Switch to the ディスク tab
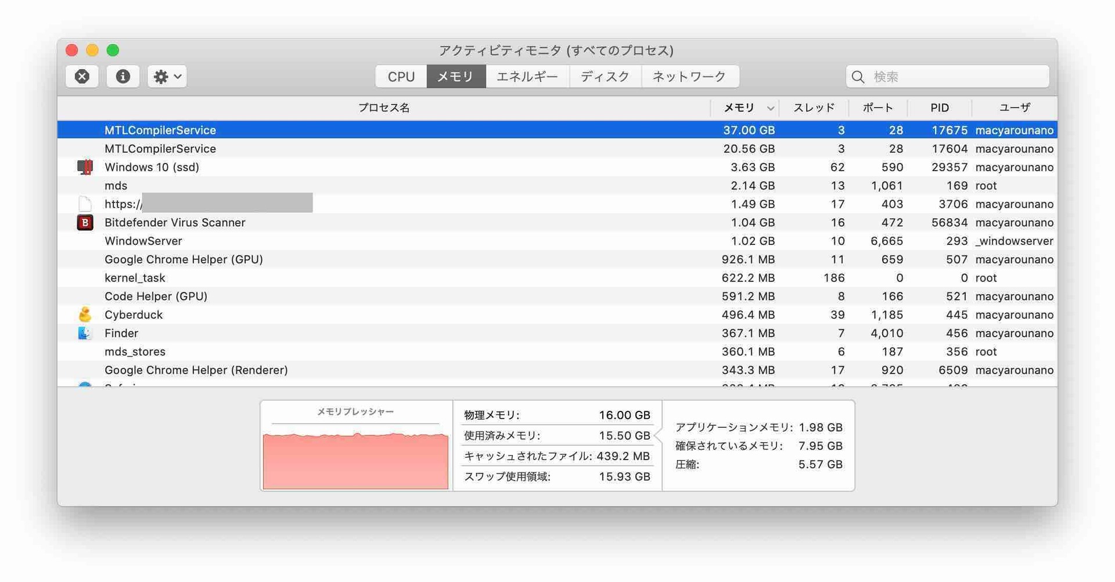 605,76
